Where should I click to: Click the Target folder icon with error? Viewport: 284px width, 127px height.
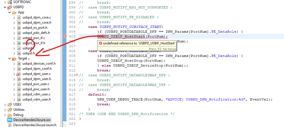tap(14, 59)
